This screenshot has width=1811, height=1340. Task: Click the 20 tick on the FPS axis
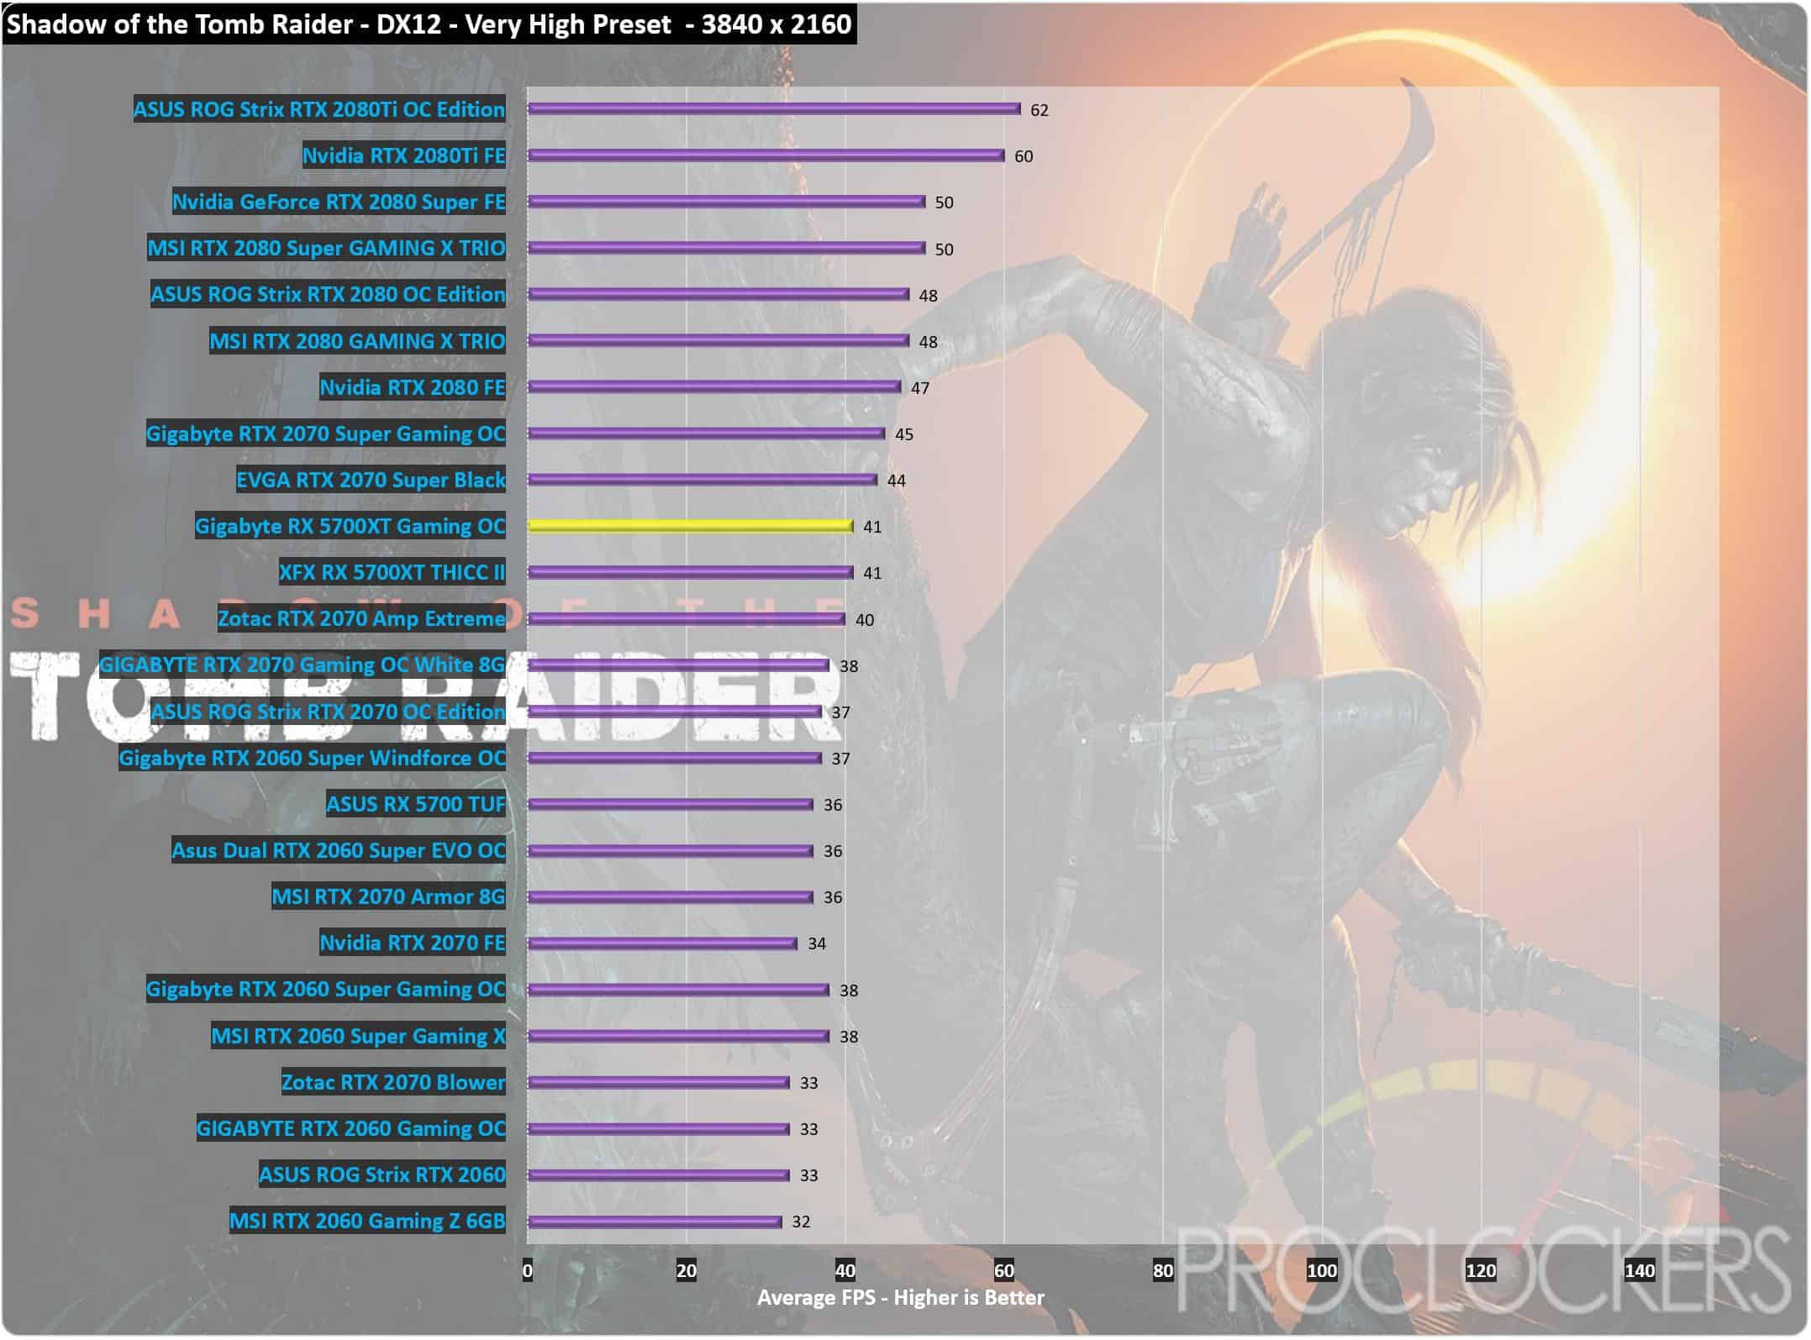[x=687, y=1271]
